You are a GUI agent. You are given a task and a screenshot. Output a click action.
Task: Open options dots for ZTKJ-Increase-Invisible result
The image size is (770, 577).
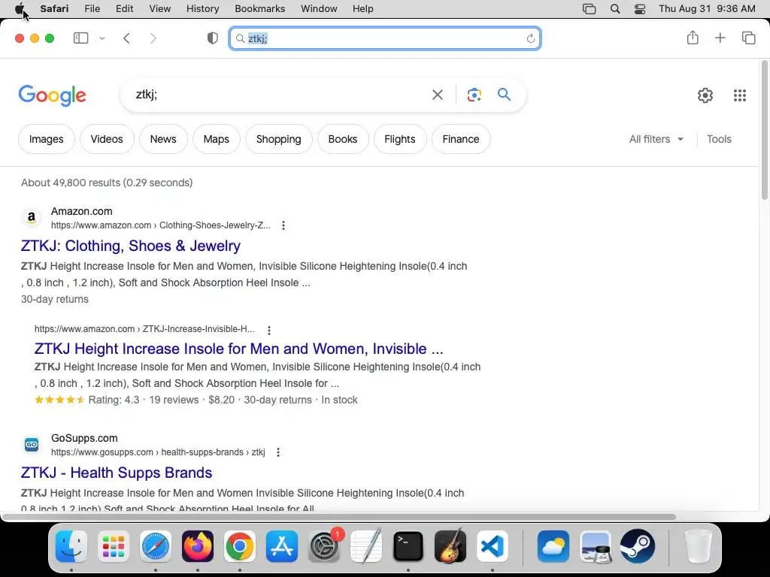(x=269, y=330)
